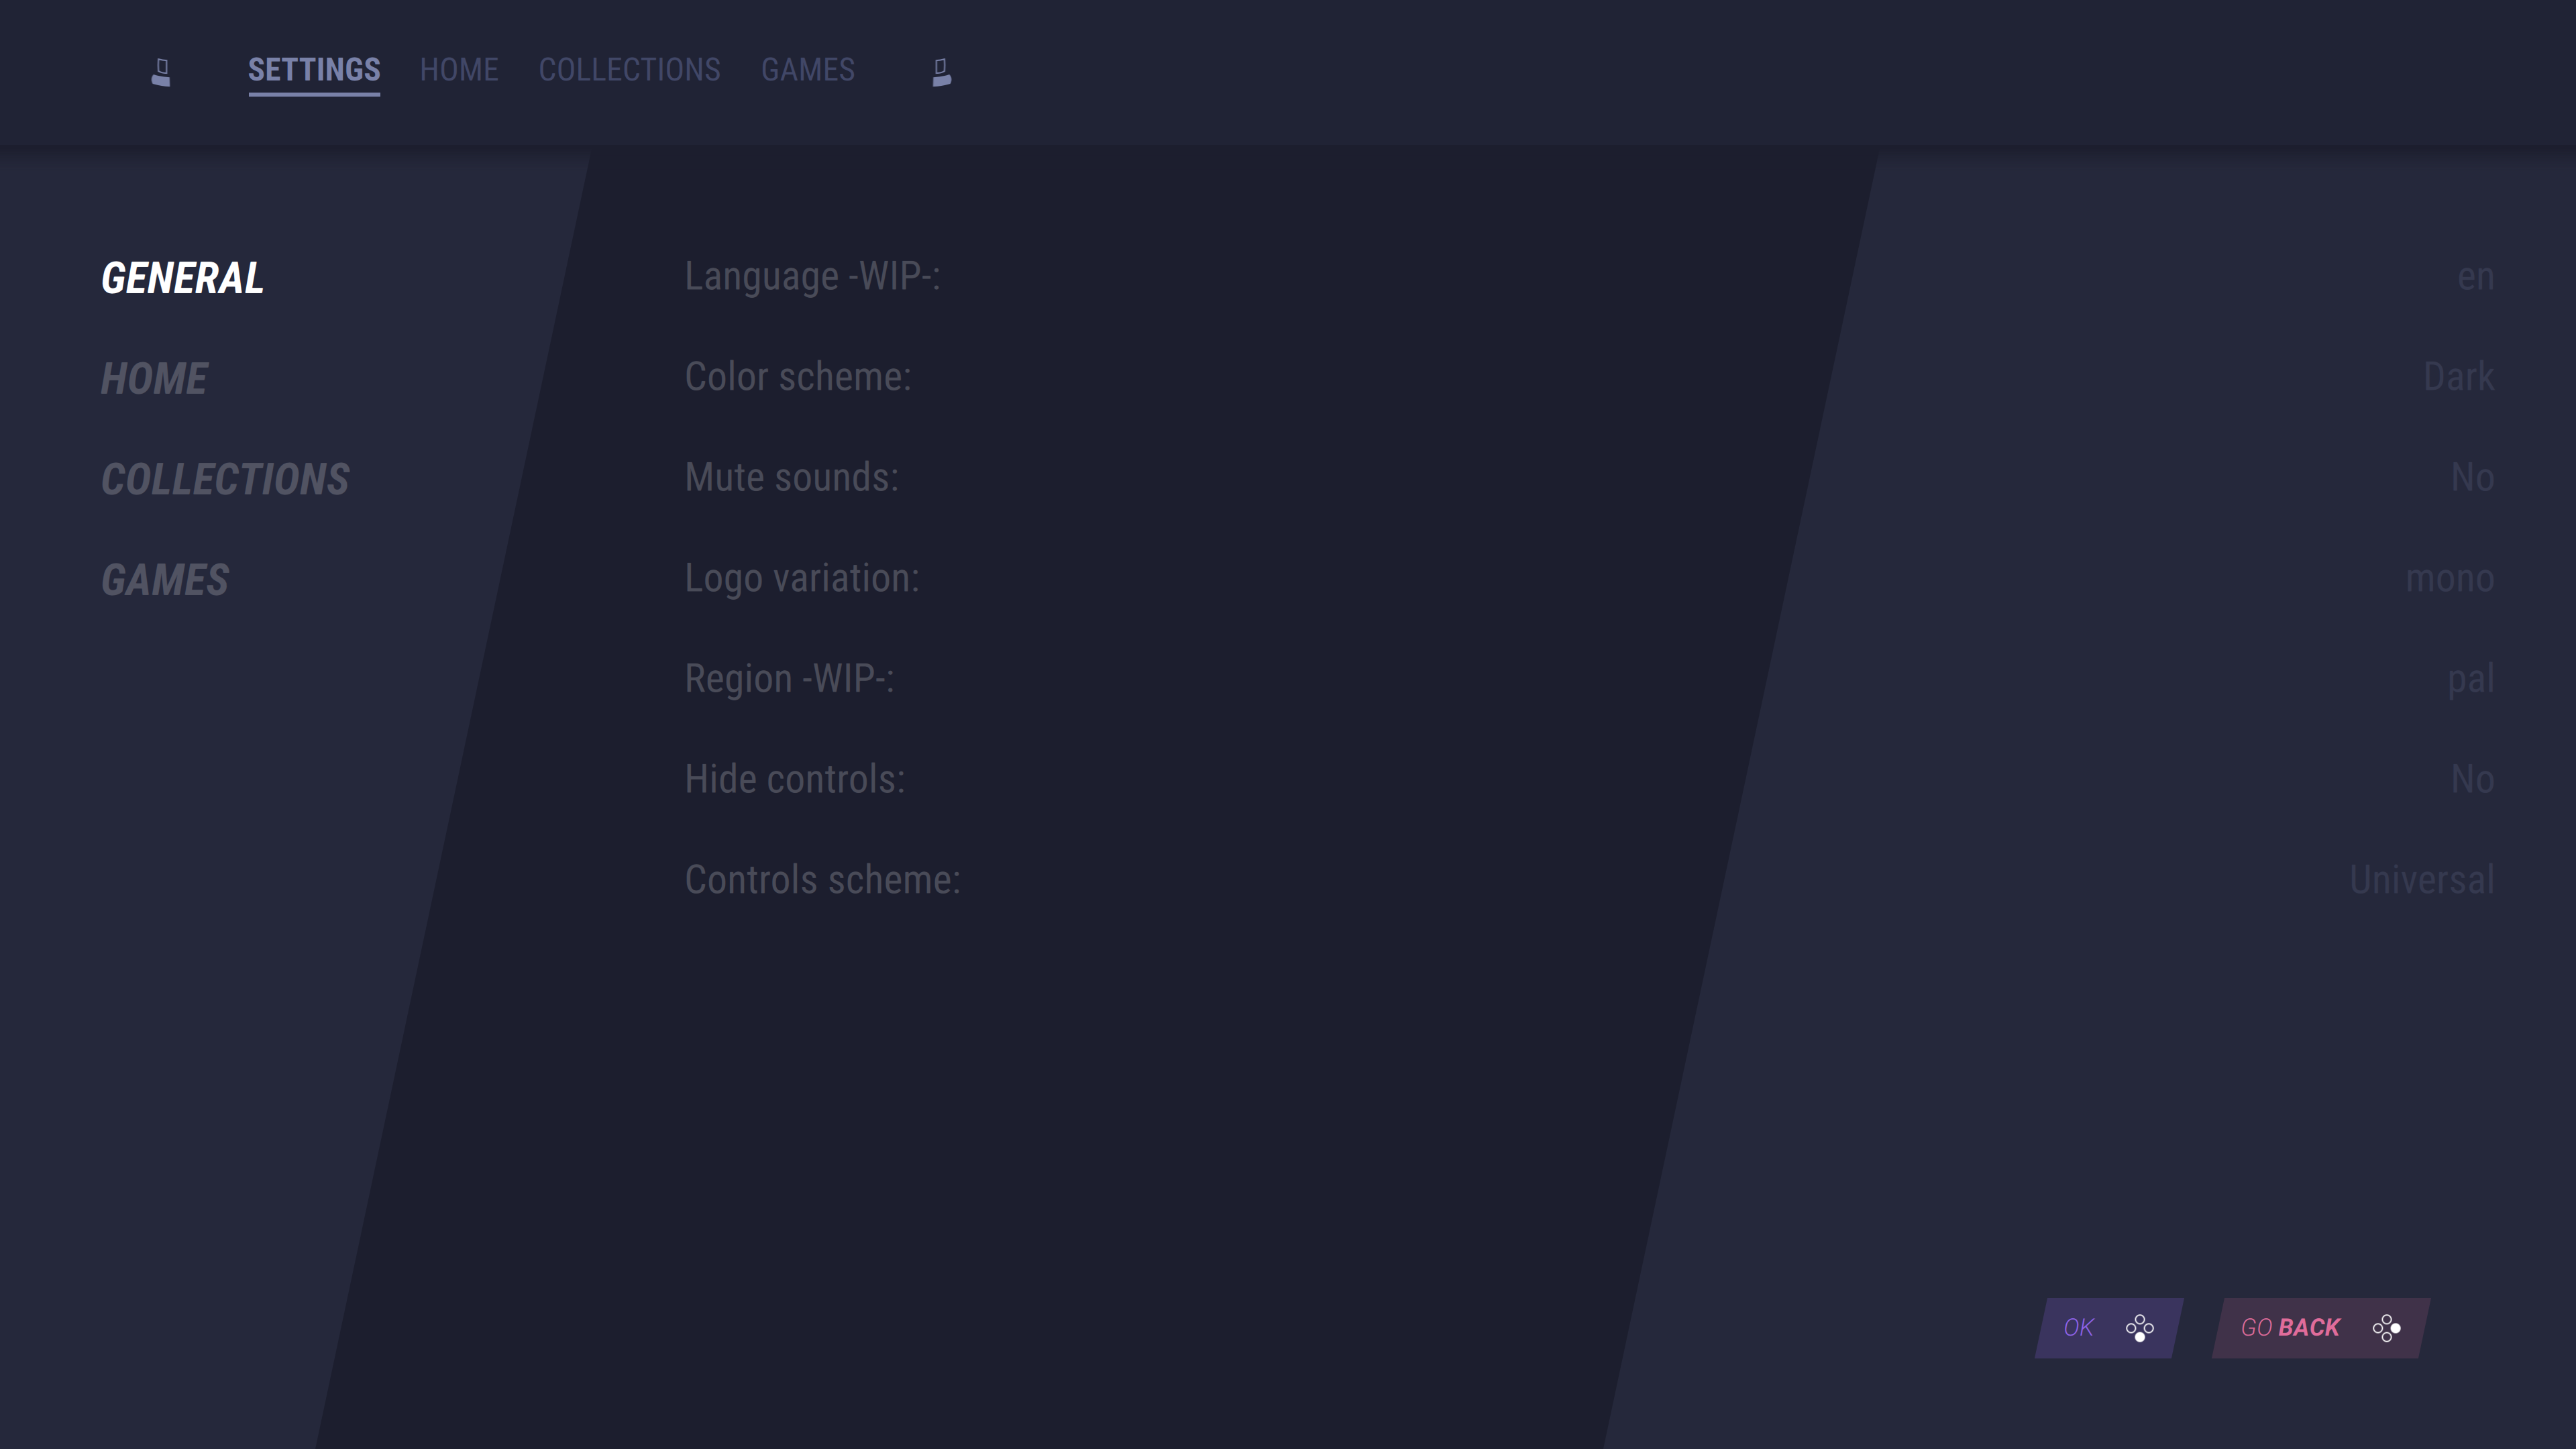Click gamepad icon on OK button
Screen dimensions: 2576x1449
[2139, 1328]
